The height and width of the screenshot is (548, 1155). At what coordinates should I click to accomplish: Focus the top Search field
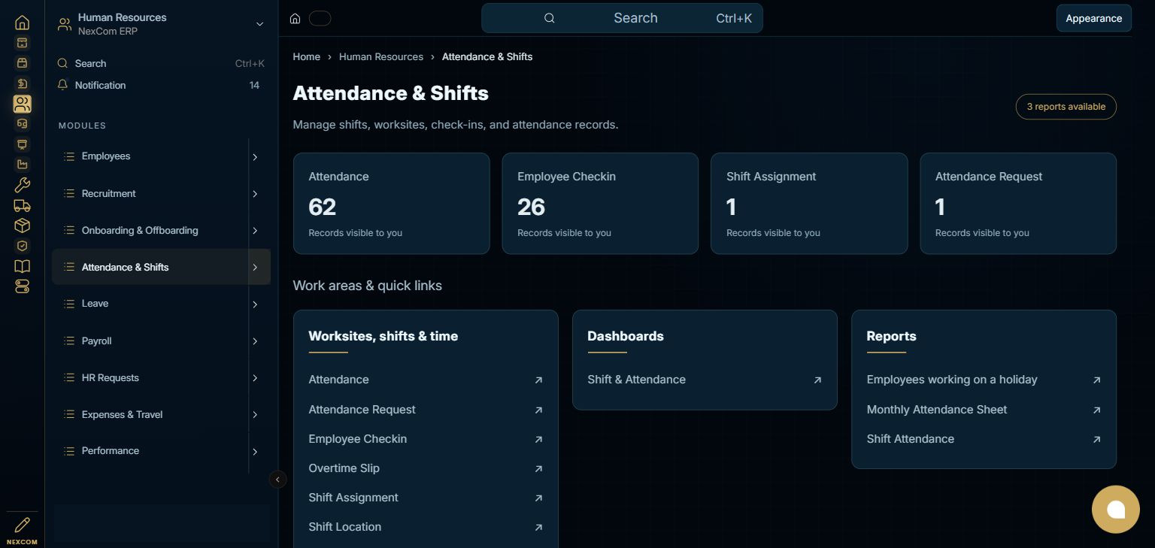click(x=622, y=18)
